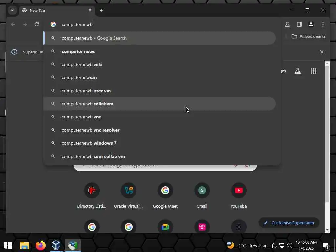
Task: Click the taskbar clock and date
Action: click(306, 245)
